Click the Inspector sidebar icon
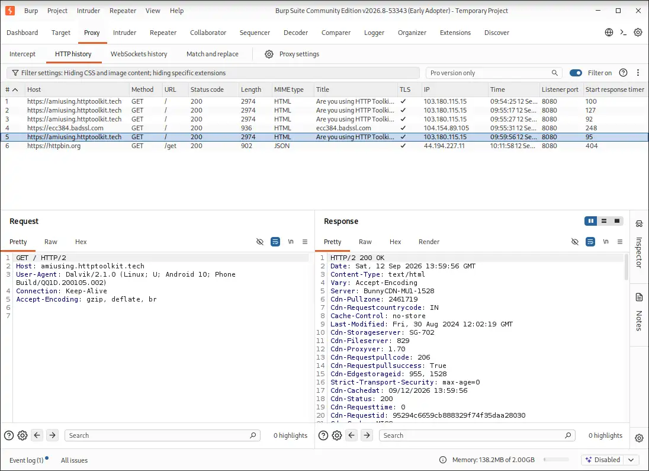The width and height of the screenshot is (649, 471). (x=639, y=224)
